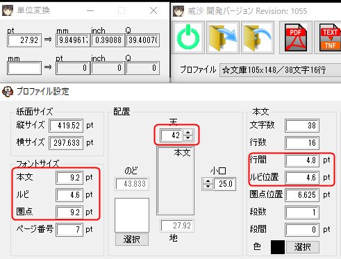
Task: Click the folder icon with curved back arrow
Action: [x=258, y=37]
